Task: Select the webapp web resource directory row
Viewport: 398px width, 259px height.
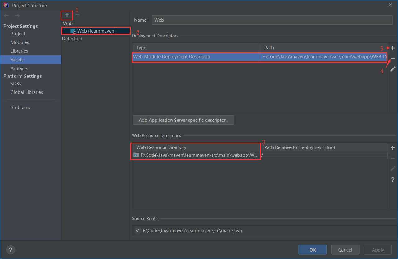Action: [260, 155]
